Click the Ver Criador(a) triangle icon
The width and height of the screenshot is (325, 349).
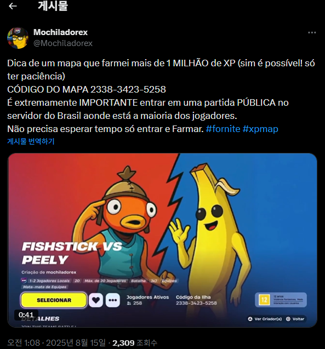[250, 319]
